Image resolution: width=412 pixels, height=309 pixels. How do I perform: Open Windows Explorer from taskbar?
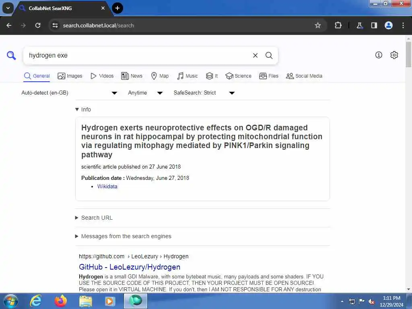(86, 301)
